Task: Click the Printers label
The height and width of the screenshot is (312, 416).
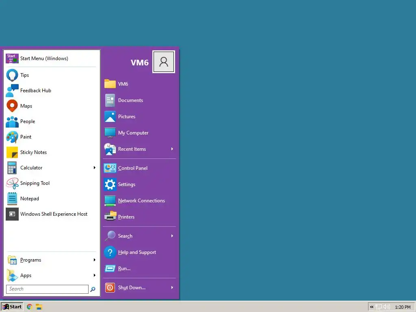Action: tap(126, 217)
